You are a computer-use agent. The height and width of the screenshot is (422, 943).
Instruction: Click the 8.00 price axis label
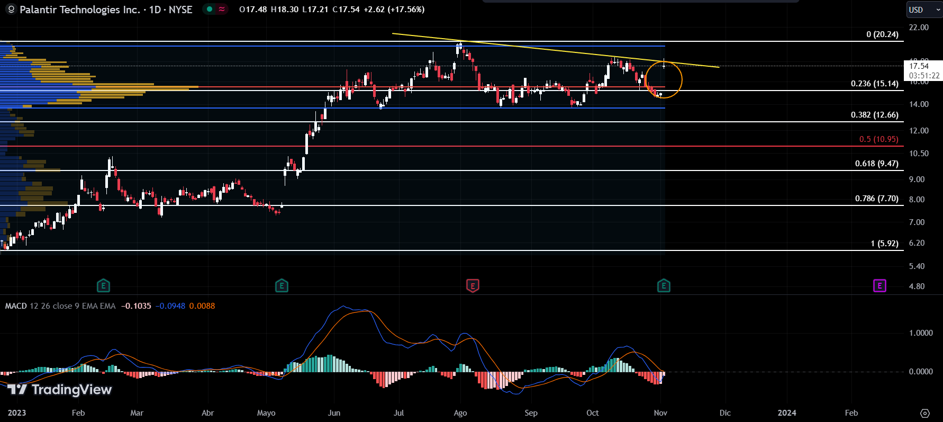click(917, 200)
